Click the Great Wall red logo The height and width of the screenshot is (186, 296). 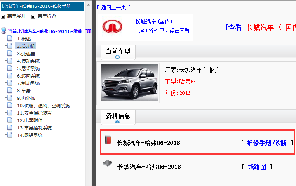point(112,26)
